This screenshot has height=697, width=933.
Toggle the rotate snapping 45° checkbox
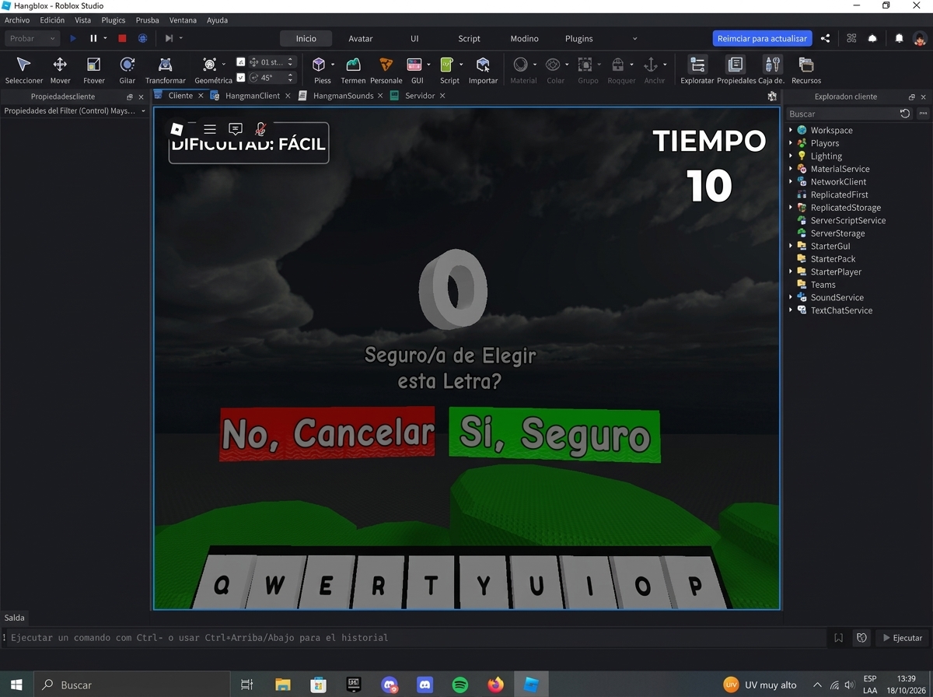pyautogui.click(x=241, y=78)
